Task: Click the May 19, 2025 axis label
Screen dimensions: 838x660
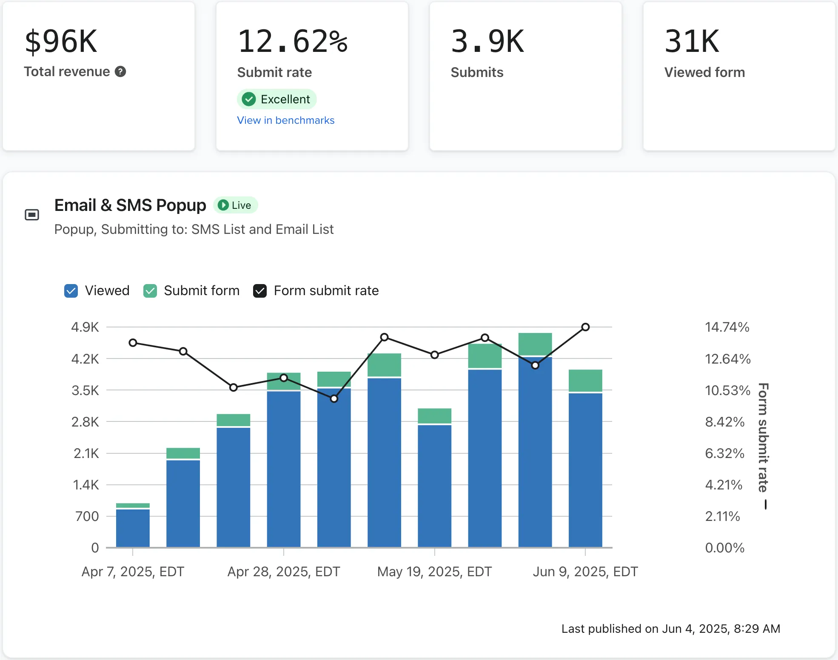Action: click(434, 572)
